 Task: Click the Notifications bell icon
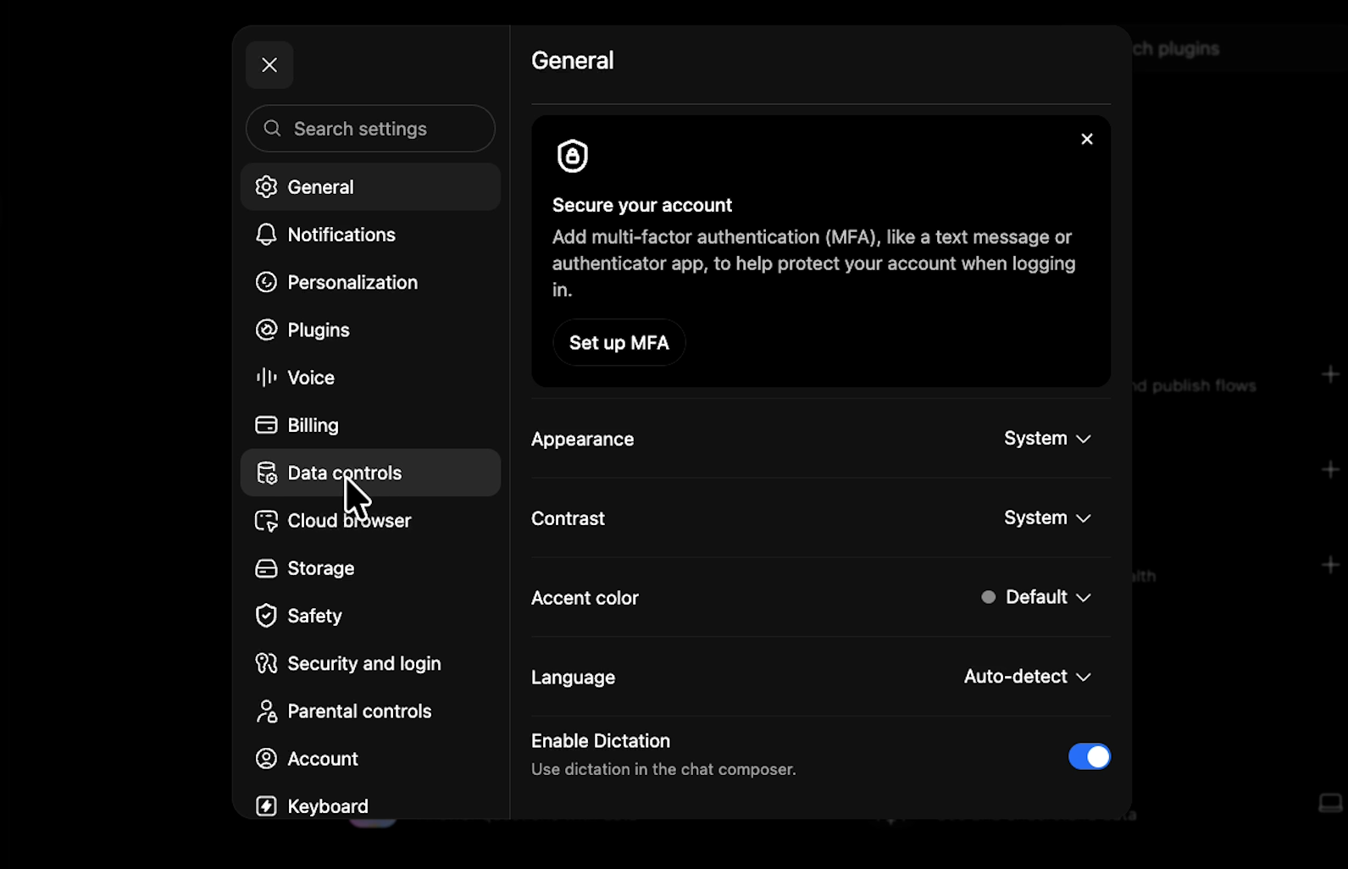point(266,235)
